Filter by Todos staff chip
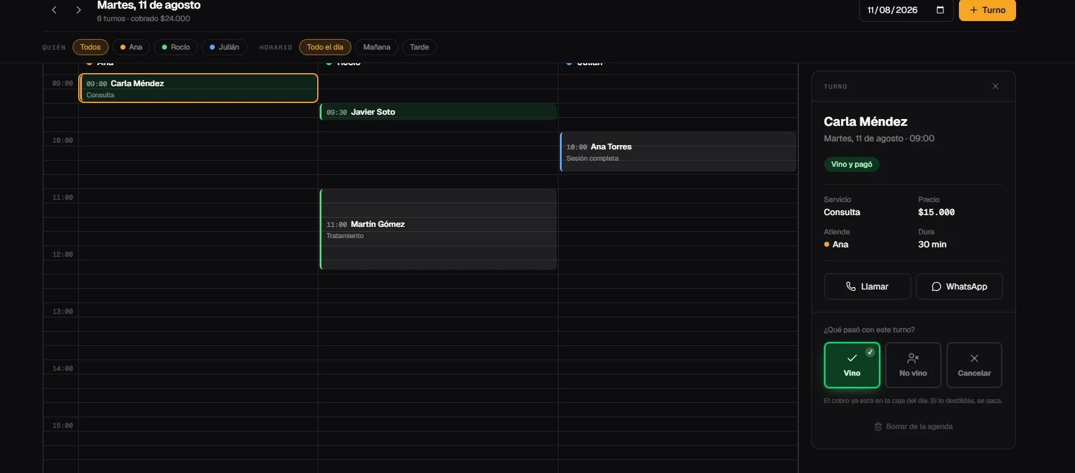Screen dimensions: 1075x473 91,47
